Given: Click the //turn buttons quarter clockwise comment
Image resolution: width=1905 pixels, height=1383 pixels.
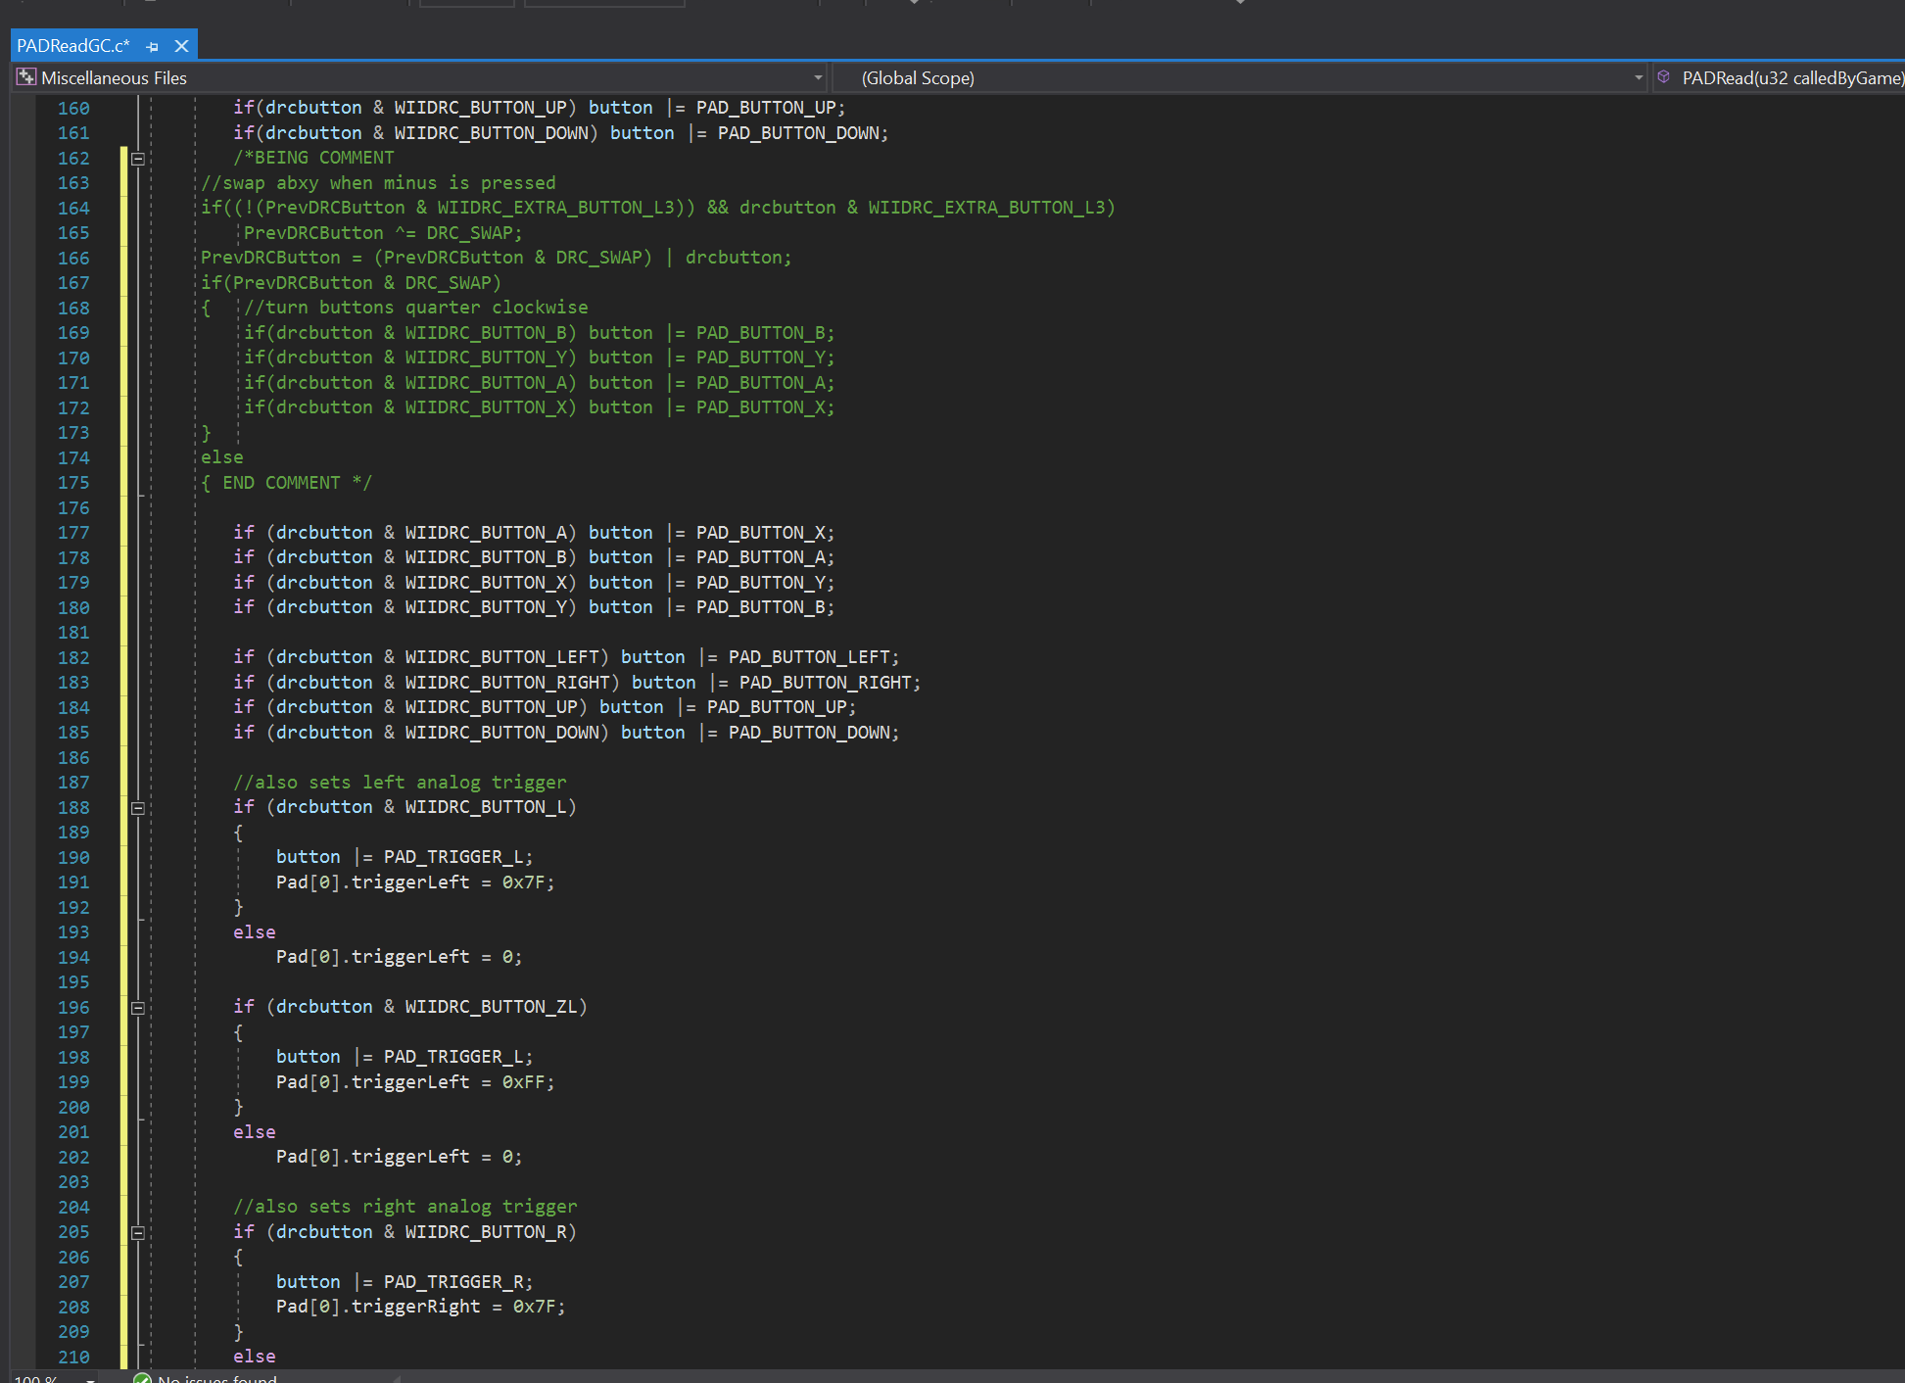Looking at the screenshot, I should pos(416,308).
